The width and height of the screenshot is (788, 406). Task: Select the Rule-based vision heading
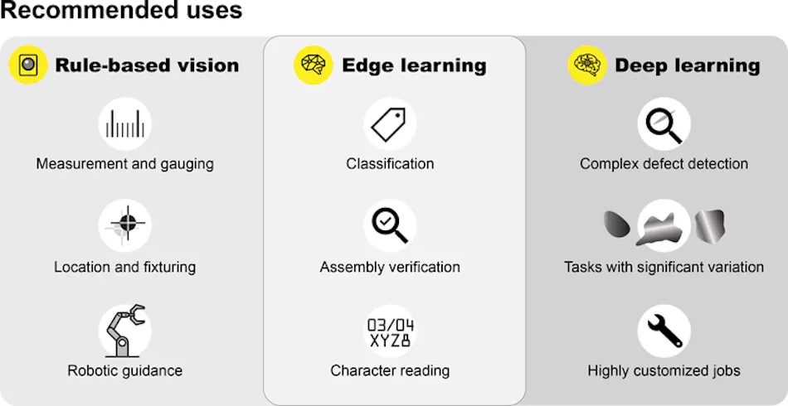tap(147, 65)
